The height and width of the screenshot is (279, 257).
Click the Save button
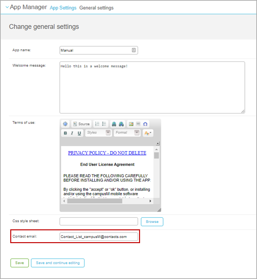[20, 263]
